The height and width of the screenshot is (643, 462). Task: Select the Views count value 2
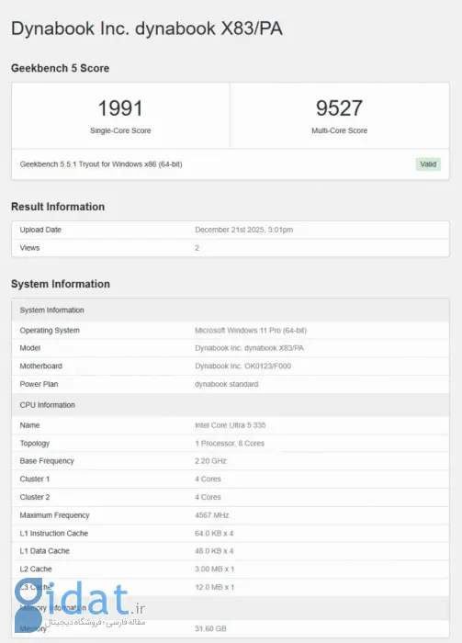pos(197,248)
